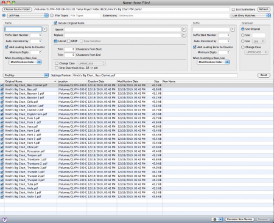Click the suffix text input field
The width and height of the screenshot is (274, 223).
click(x=211, y=29)
